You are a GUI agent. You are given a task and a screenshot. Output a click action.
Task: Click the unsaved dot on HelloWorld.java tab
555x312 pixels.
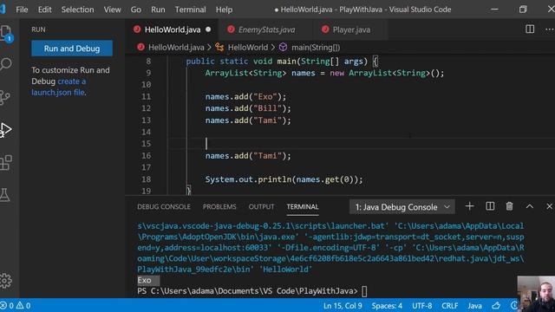[x=208, y=29]
